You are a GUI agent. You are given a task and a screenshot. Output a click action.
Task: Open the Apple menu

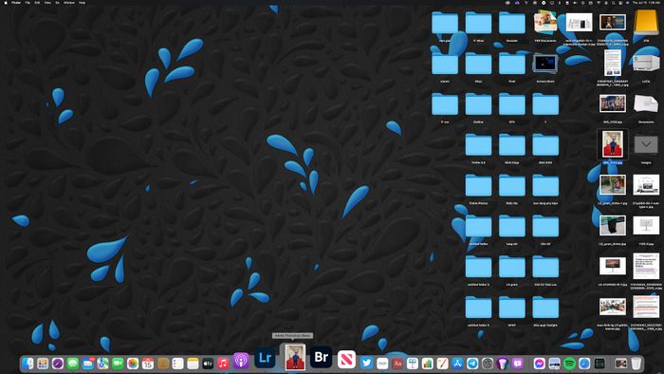point(6,3)
